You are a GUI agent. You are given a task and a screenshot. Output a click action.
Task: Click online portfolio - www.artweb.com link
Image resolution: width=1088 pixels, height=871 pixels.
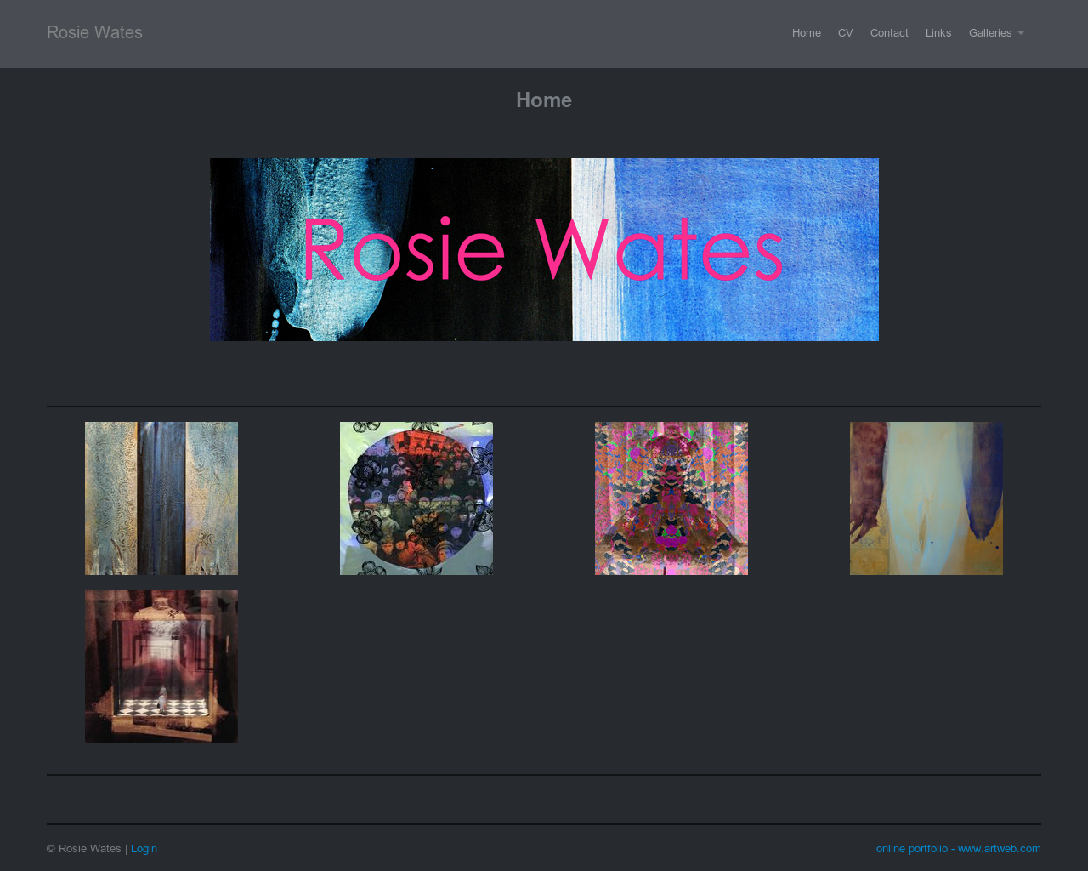click(x=958, y=849)
